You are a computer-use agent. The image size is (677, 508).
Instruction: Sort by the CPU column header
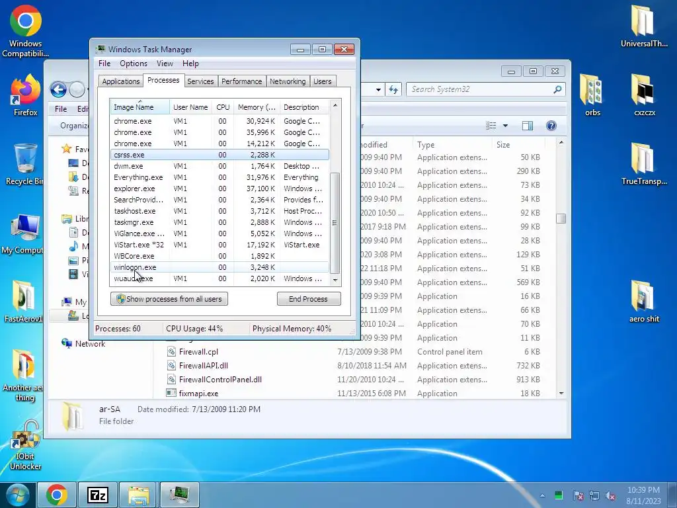point(223,107)
